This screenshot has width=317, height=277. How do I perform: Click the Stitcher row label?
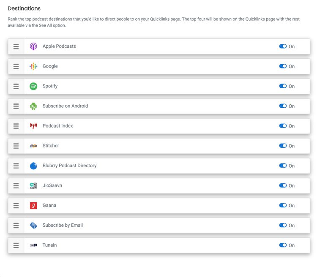pyautogui.click(x=51, y=146)
